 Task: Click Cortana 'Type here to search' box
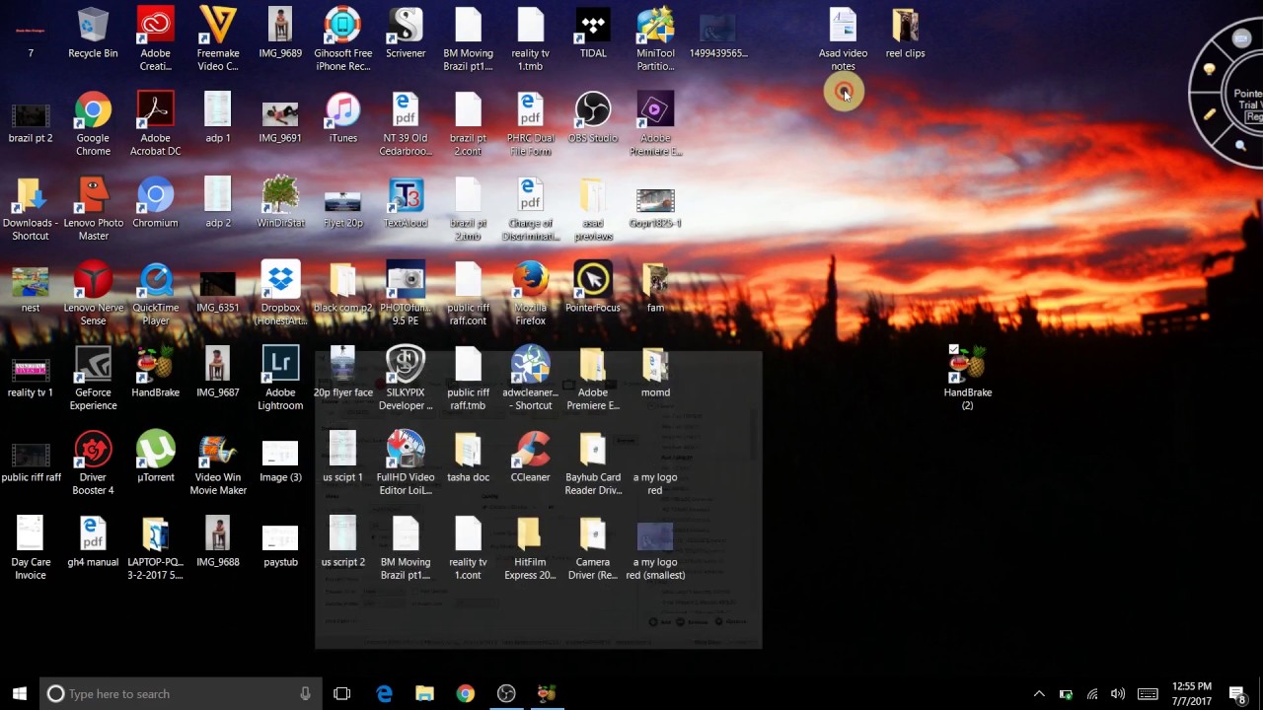tap(181, 694)
